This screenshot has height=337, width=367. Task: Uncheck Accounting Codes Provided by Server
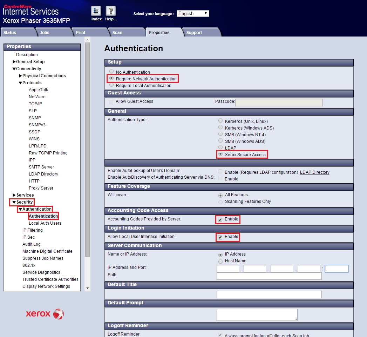coord(220,219)
